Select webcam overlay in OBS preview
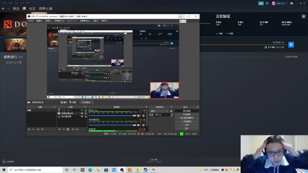 click(x=165, y=90)
